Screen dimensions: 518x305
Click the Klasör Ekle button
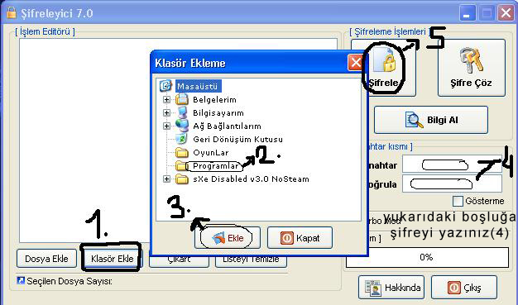click(112, 258)
